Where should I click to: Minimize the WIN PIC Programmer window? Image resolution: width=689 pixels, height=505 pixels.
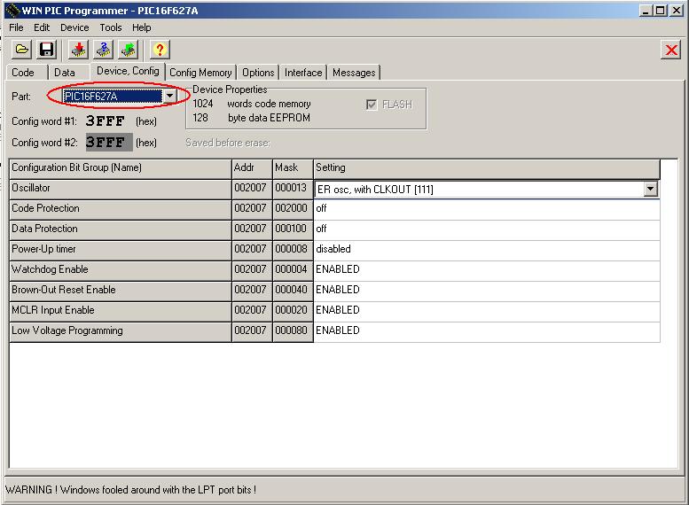pyautogui.click(x=646, y=10)
